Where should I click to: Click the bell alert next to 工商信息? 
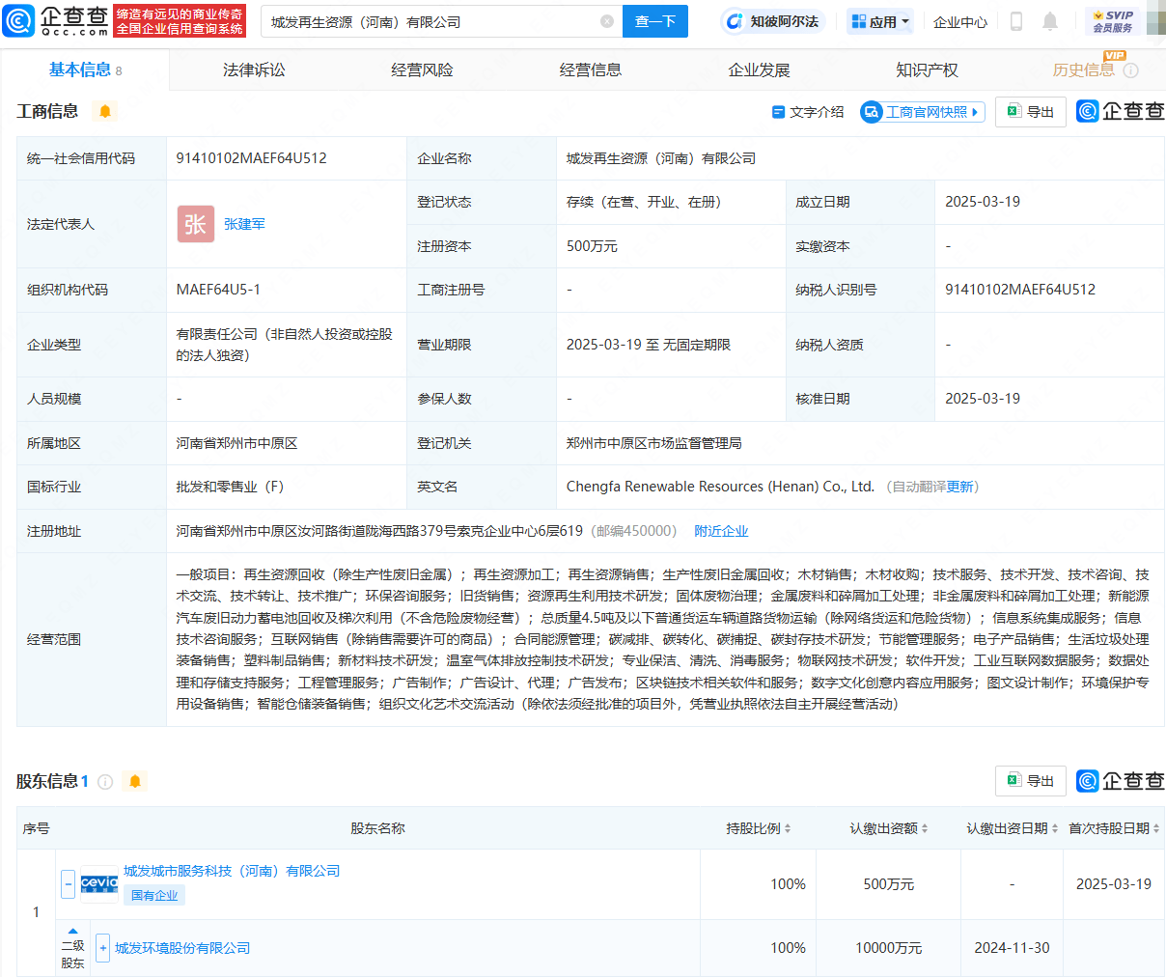coord(105,111)
